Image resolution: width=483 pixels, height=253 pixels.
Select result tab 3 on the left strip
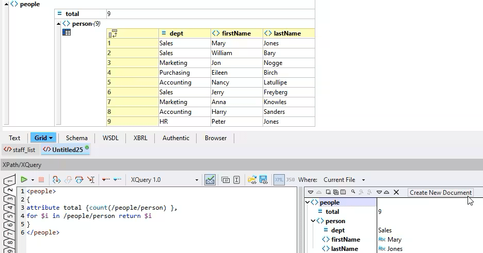point(9,198)
